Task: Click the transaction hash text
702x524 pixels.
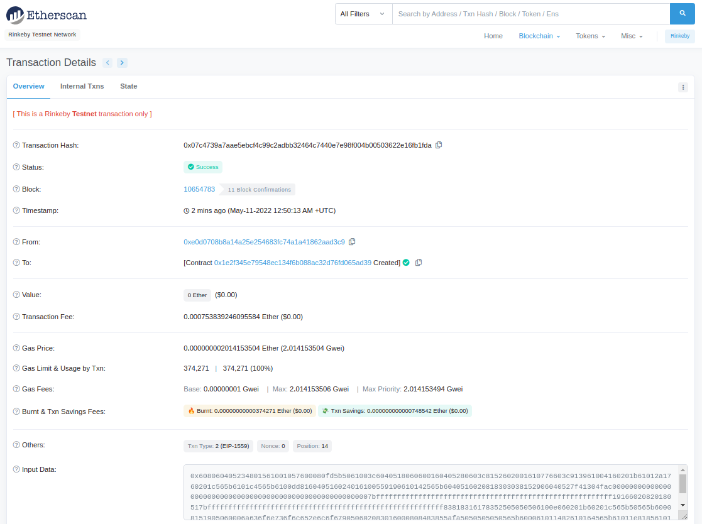Action: pyautogui.click(x=307, y=145)
